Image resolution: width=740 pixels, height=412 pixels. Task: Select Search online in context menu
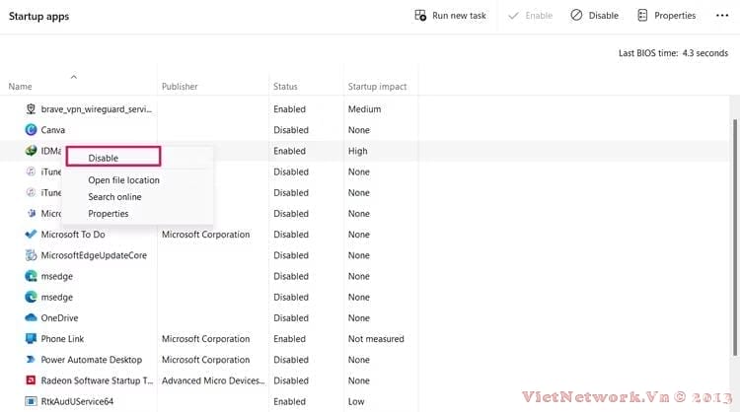114,197
